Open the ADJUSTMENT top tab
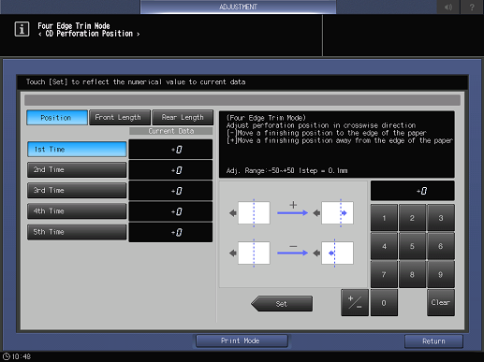The width and height of the screenshot is (484, 362). click(x=238, y=7)
